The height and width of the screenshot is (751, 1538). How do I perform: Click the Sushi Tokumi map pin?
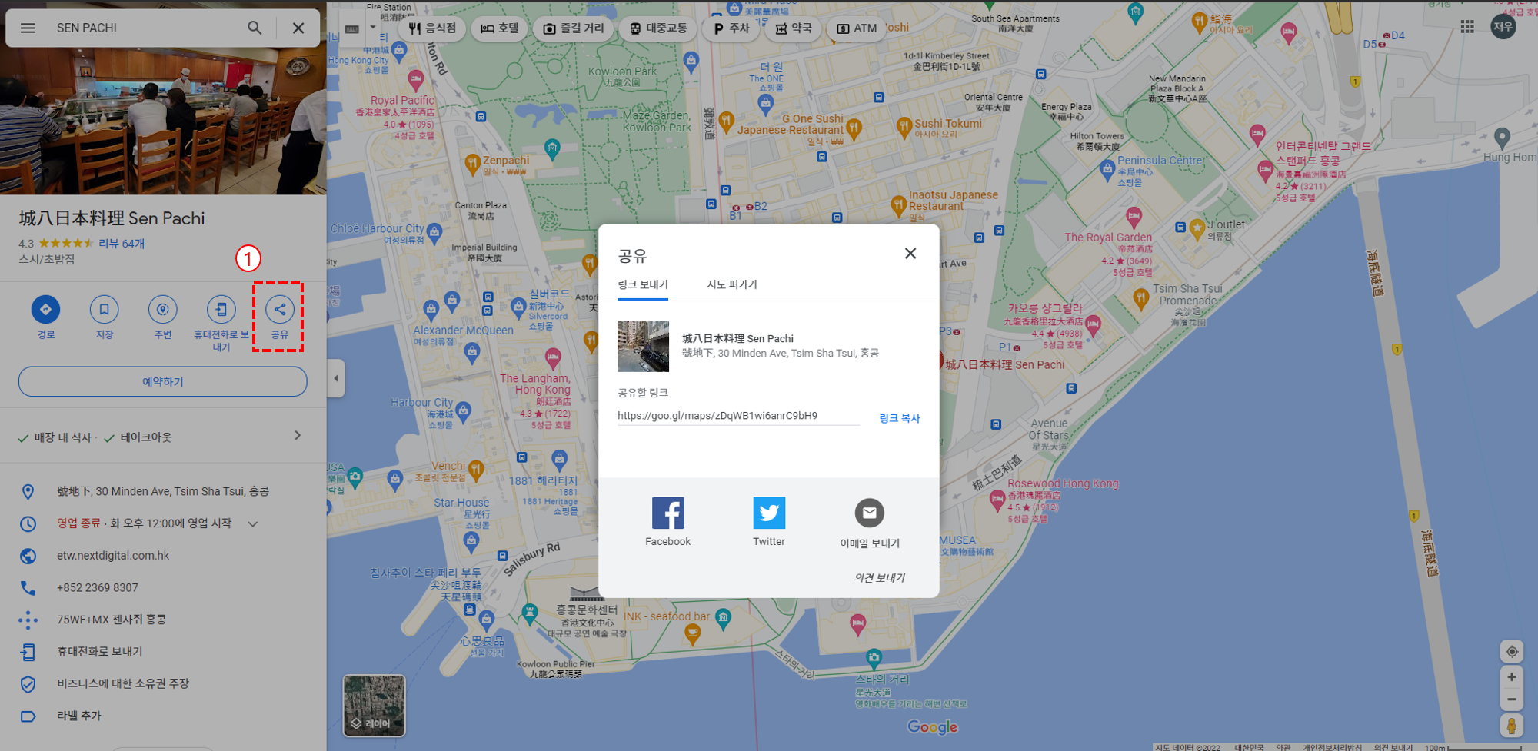(904, 127)
